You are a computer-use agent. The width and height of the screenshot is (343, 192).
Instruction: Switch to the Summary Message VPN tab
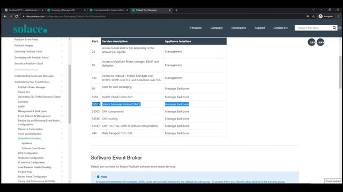click(x=66, y=10)
